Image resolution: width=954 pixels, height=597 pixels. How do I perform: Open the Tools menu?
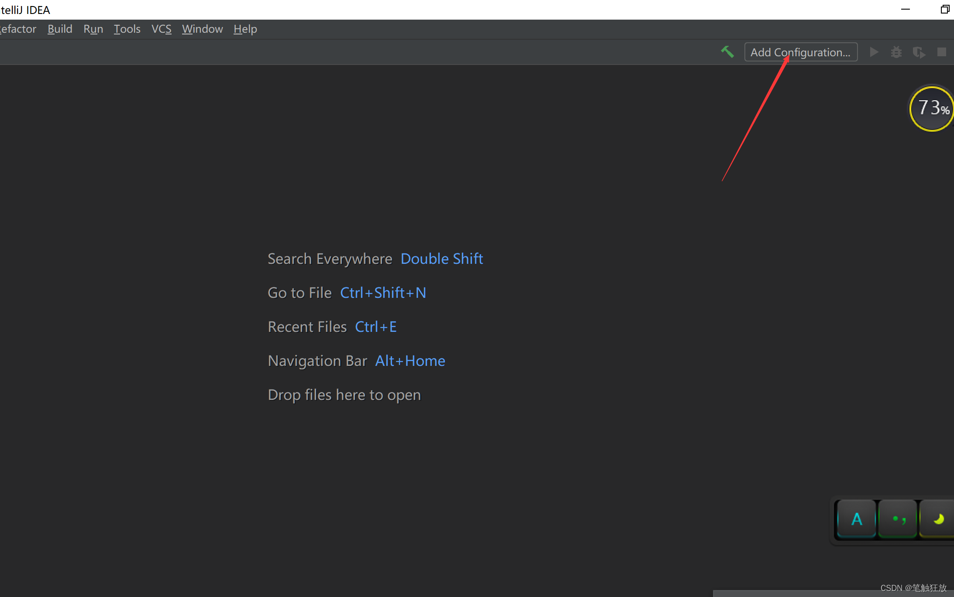tap(127, 29)
